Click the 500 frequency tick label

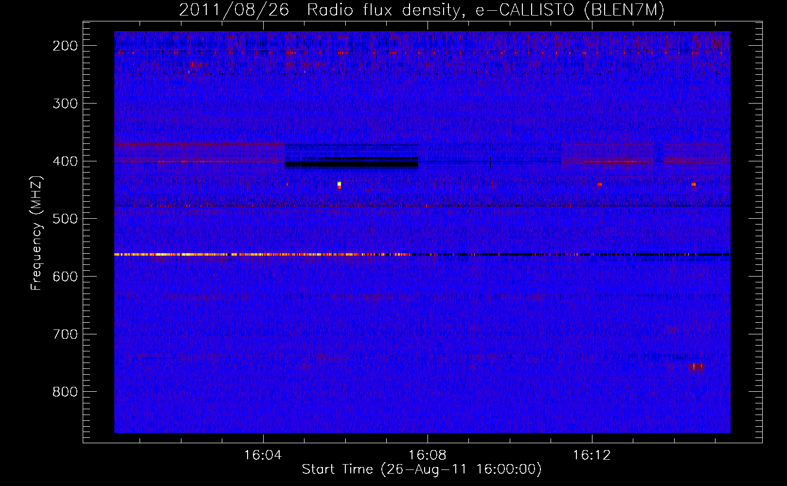[65, 219]
